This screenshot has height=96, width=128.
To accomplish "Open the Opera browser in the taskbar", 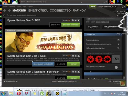I will 19,93.
